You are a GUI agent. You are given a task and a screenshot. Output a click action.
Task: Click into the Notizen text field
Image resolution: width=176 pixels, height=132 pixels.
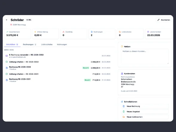145,56
